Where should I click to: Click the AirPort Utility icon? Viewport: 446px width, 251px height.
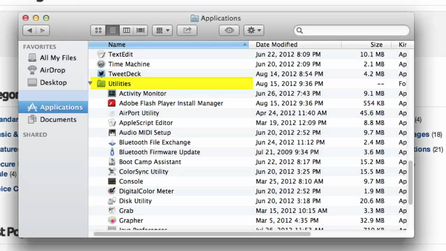[x=112, y=113]
